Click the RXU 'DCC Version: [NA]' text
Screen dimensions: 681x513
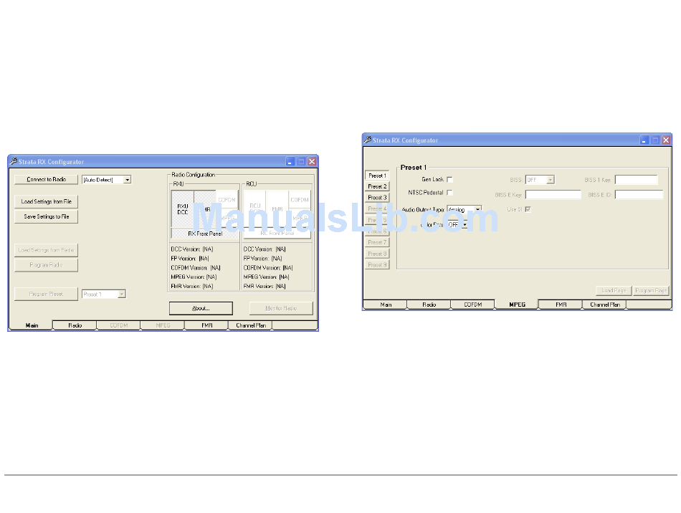[x=192, y=249]
